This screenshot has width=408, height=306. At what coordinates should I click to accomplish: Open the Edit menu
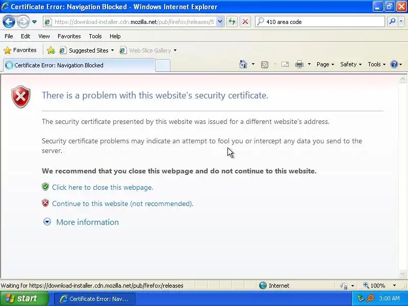click(25, 36)
